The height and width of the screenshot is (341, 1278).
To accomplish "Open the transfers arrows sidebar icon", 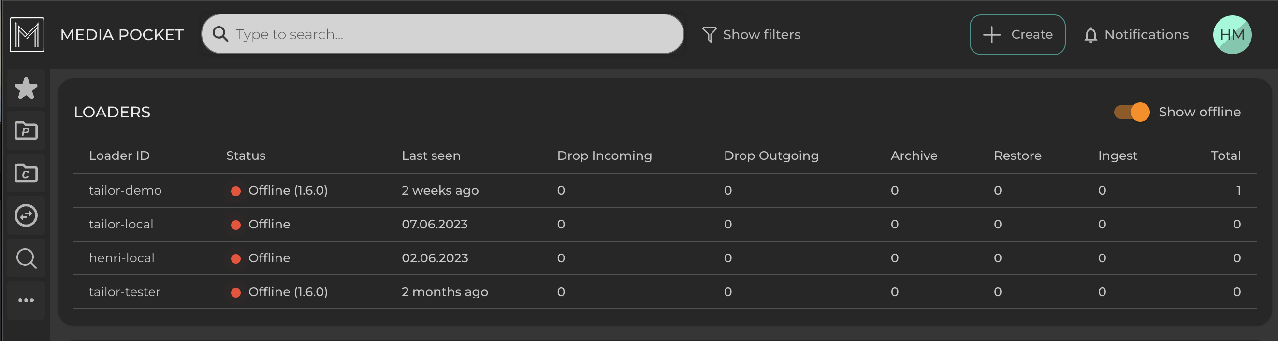I will coord(26,215).
